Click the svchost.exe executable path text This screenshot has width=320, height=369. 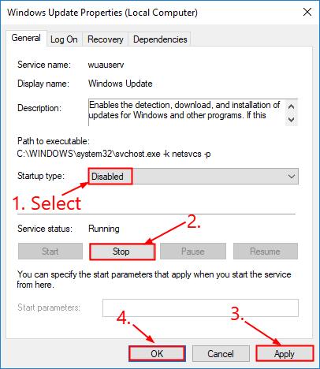coord(113,154)
